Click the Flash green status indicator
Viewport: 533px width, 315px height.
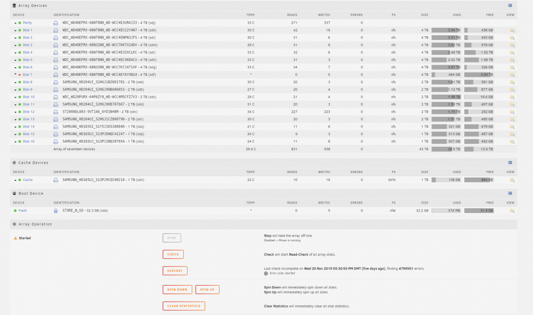tap(15, 211)
